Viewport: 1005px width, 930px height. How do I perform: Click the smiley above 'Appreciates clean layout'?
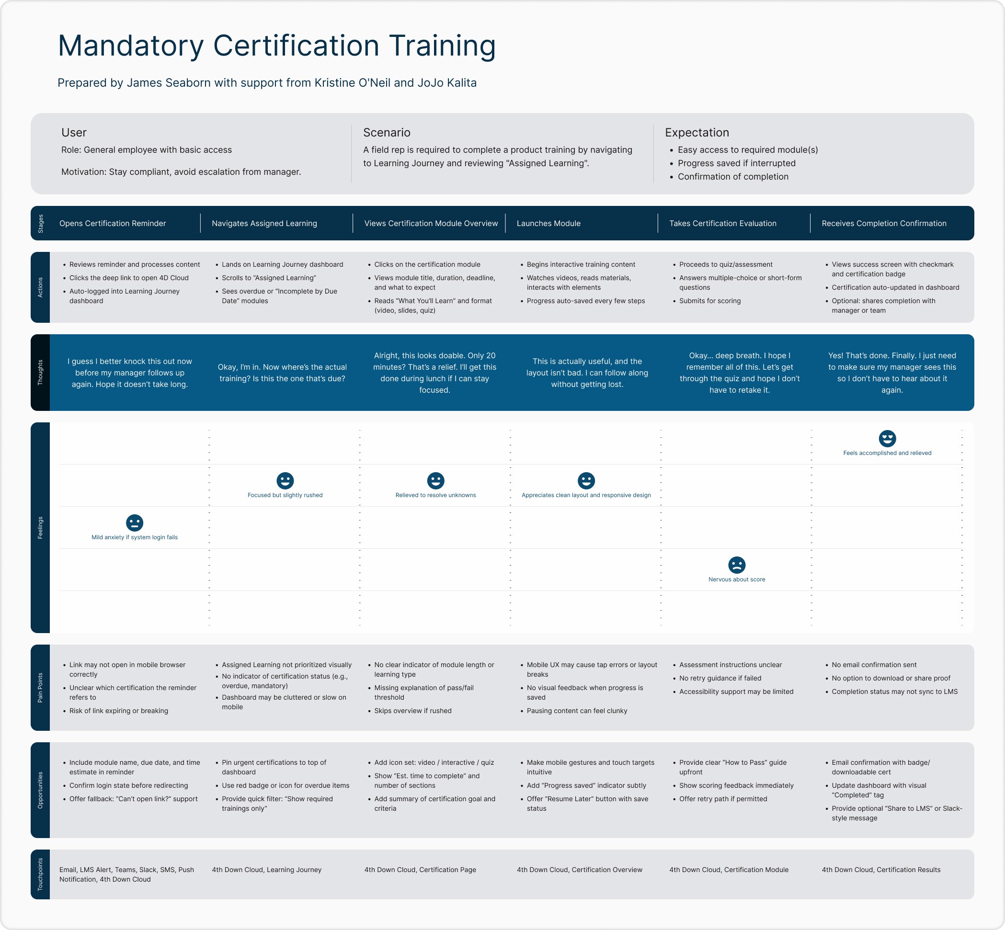pos(586,480)
